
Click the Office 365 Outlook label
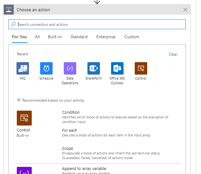tap(117, 81)
